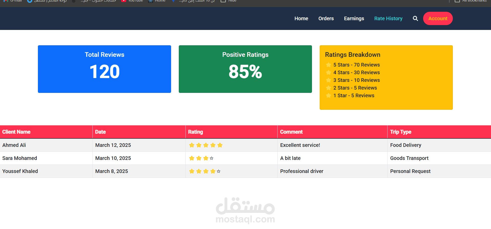Open the All Bookmarks folder

[x=471, y=1]
